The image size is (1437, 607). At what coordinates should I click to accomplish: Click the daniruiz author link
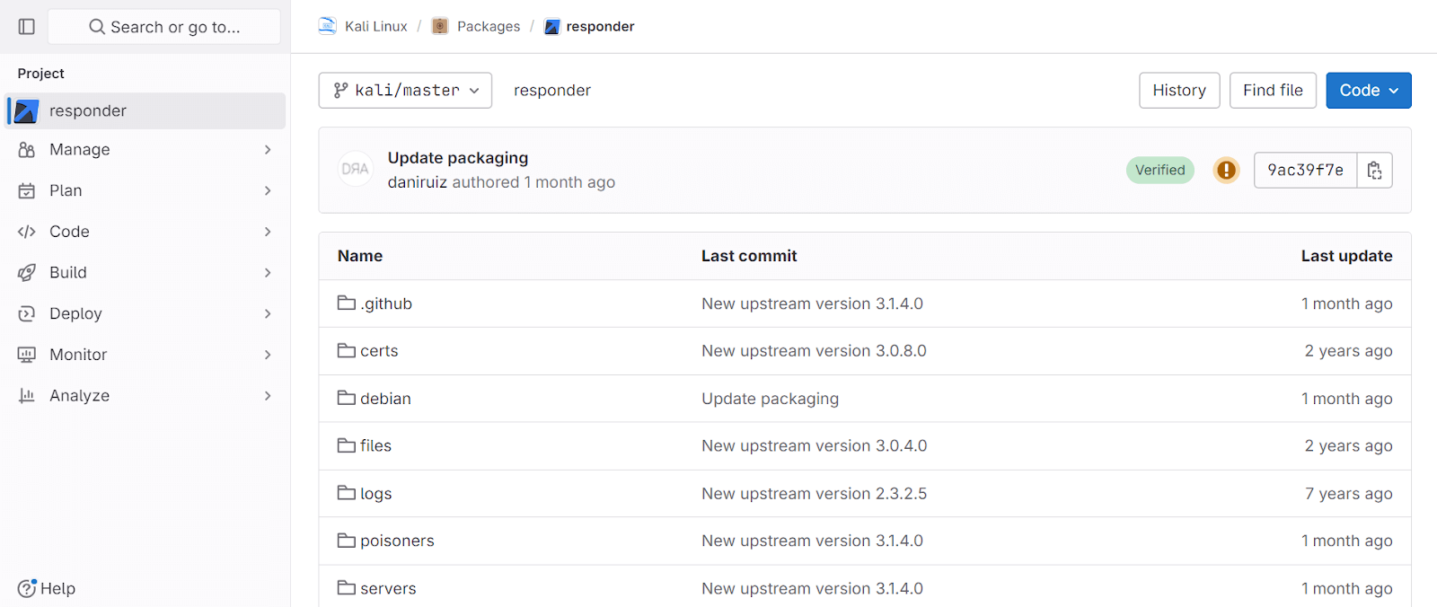click(418, 182)
